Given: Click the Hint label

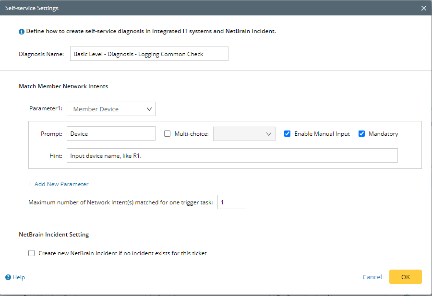Looking at the screenshot, I should tap(56, 156).
